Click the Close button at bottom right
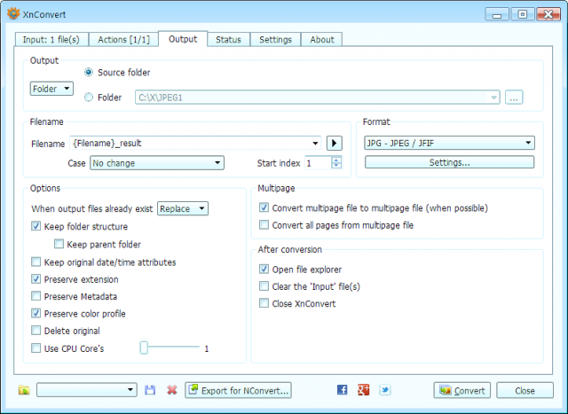This screenshot has width=568, height=414. tap(525, 390)
